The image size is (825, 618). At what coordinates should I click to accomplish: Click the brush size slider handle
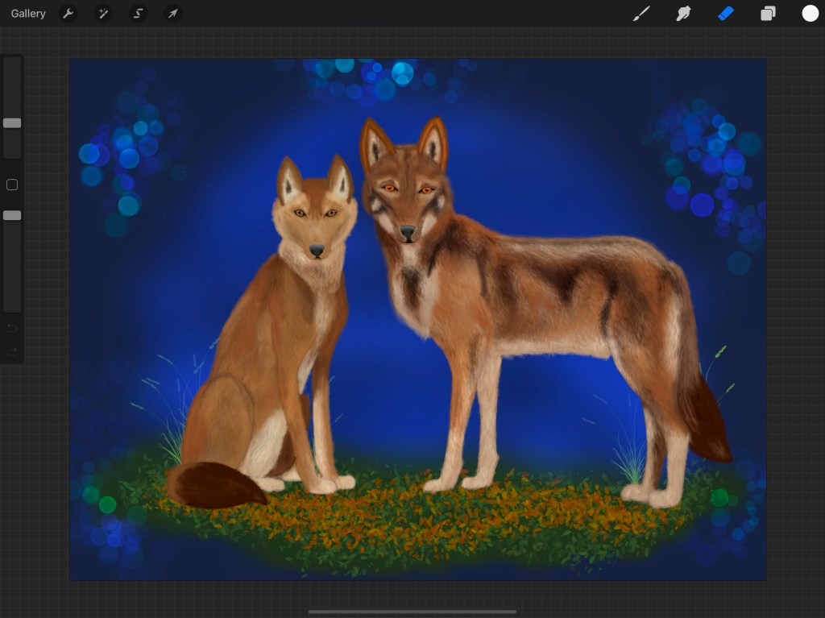[12, 123]
